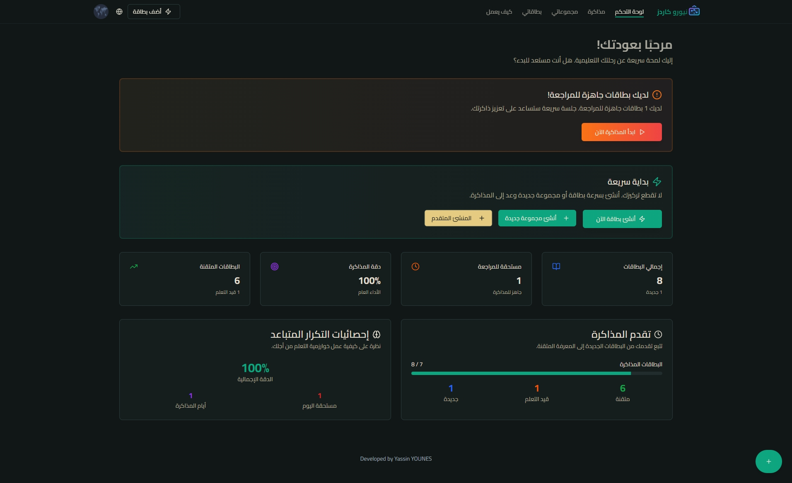792x483 pixels.
Task: Open the مذاكرة navigation tab
Action: [x=596, y=12]
